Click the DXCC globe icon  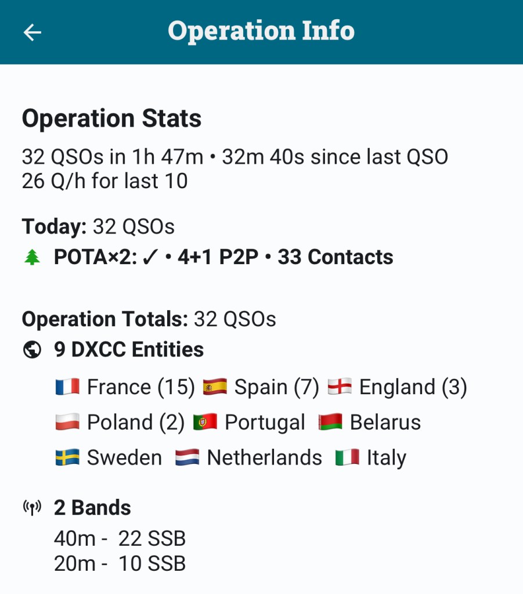tap(33, 350)
